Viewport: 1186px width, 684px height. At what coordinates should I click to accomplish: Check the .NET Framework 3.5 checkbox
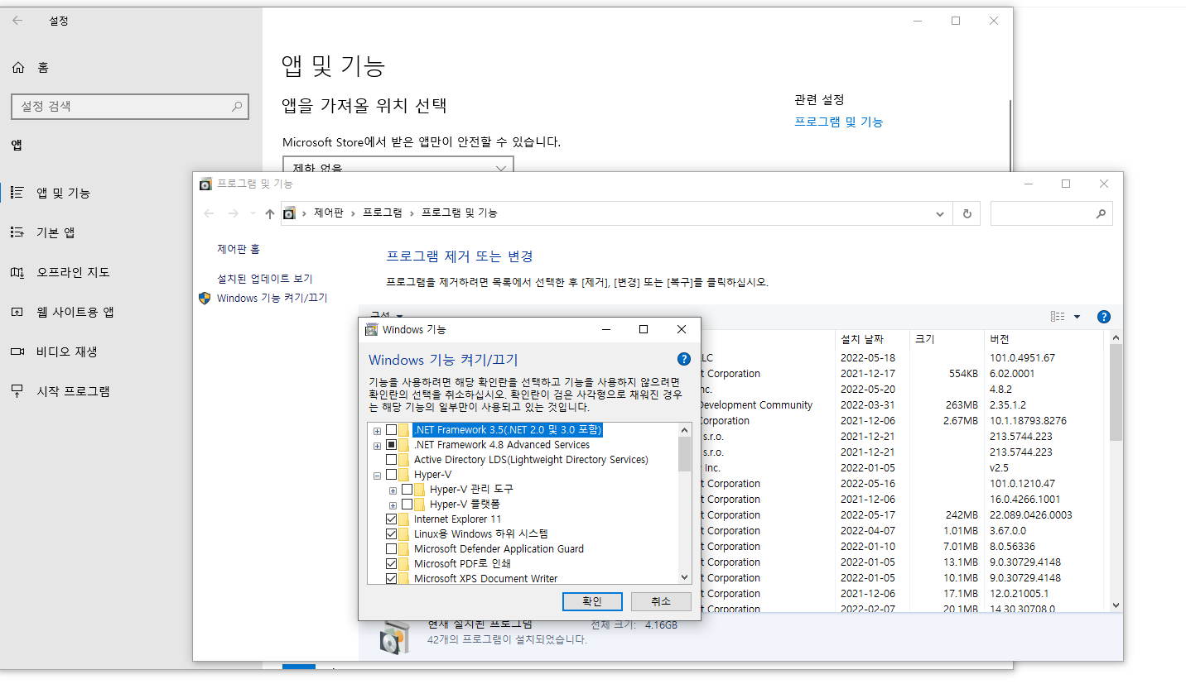(x=391, y=430)
